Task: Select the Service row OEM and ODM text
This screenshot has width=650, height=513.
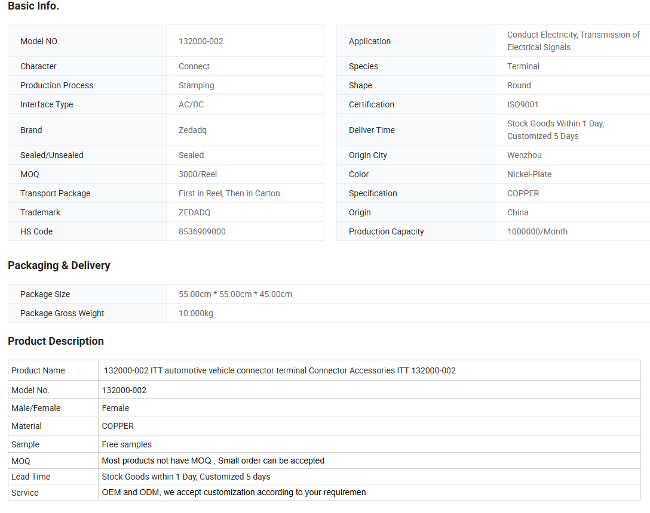Action: (x=234, y=493)
